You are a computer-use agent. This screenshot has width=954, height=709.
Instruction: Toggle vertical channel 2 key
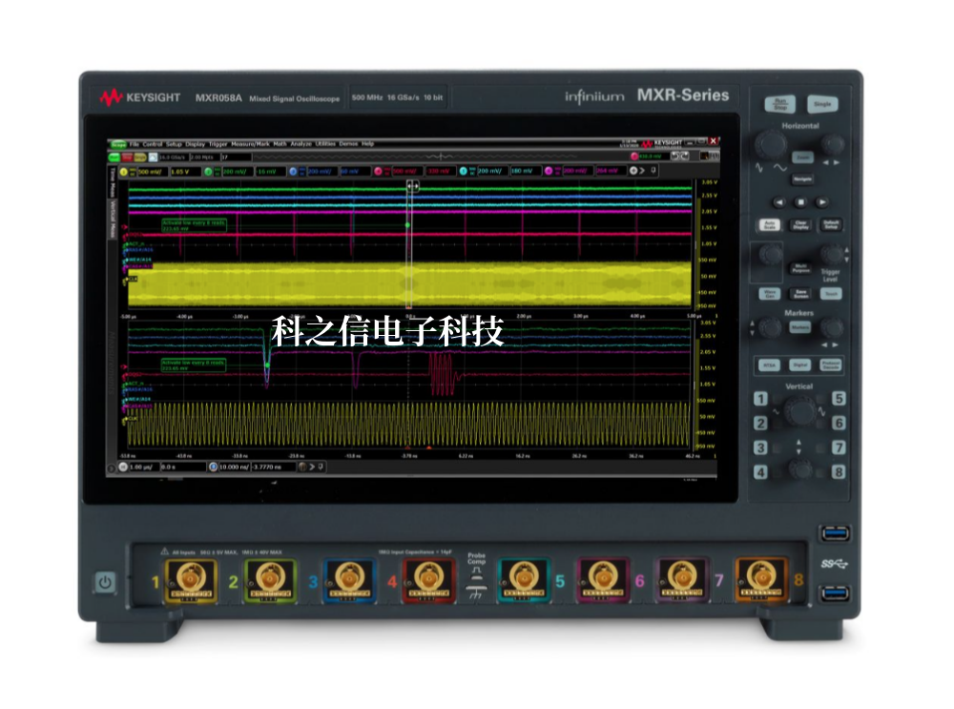[x=760, y=423]
